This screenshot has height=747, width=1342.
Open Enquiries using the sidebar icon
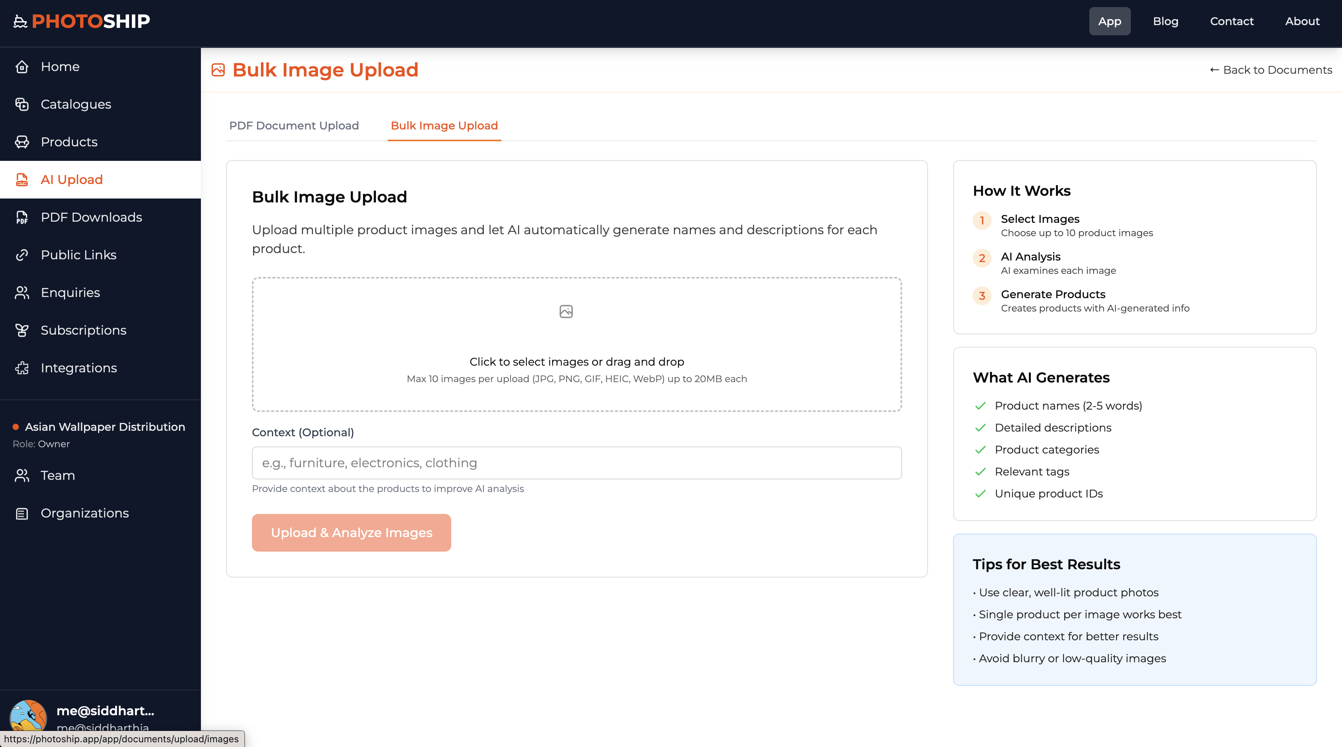click(22, 292)
